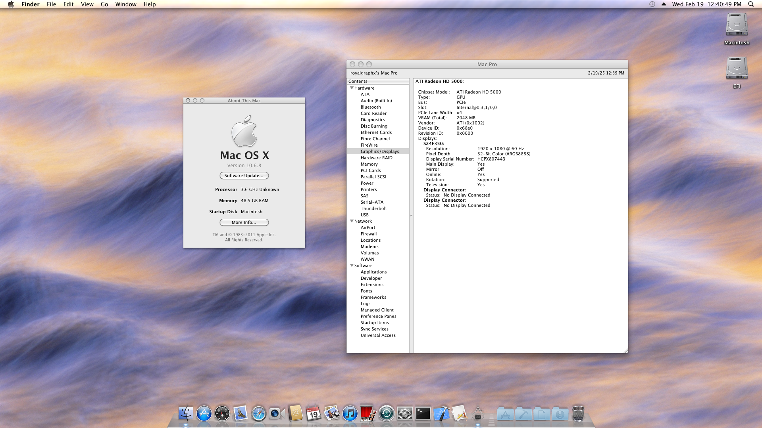Open the Documents folder stack in Dock
Image resolution: width=762 pixels, height=428 pixels.
pos(542,414)
